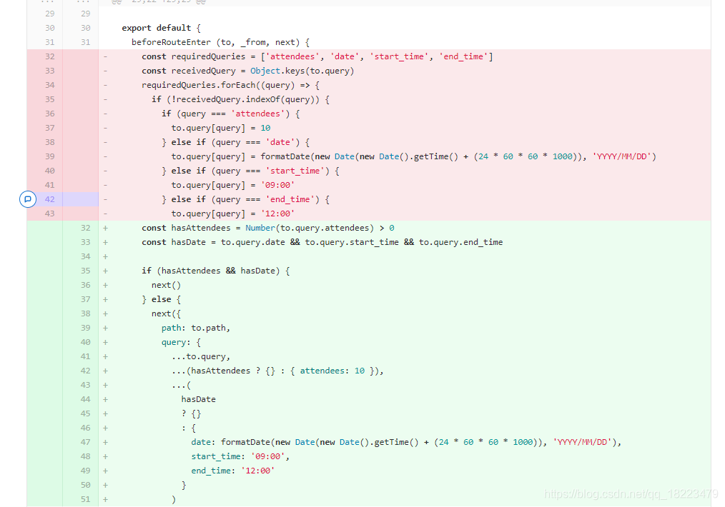Select new line number 50 in the added block

click(86, 485)
